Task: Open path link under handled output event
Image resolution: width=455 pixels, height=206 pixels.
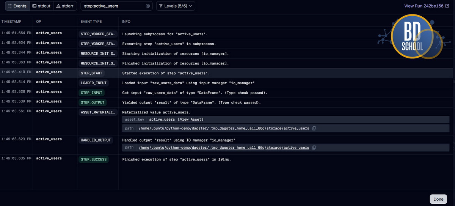Action: [x=224, y=148]
